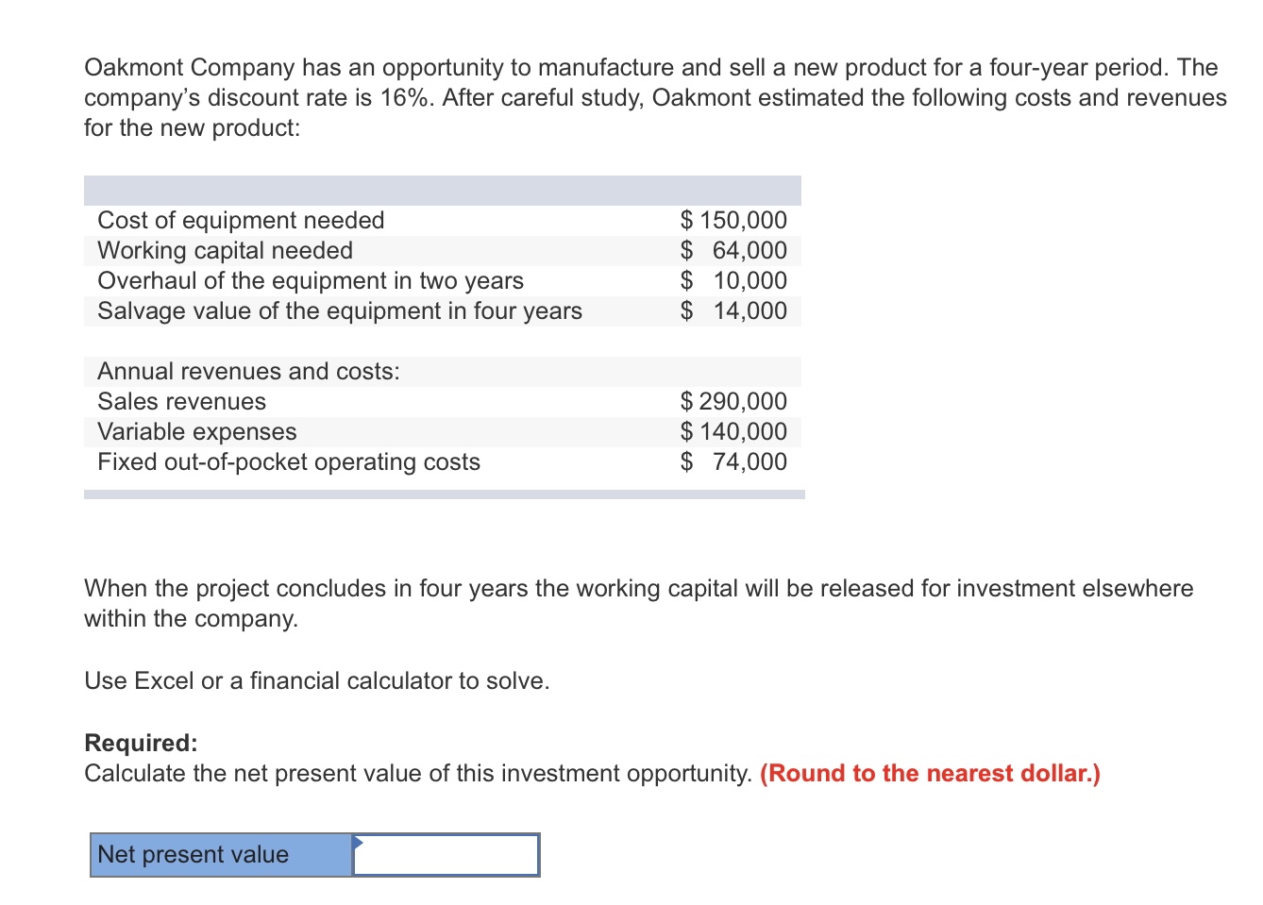Click the Net present value input field
Screen dimensions: 1263x905
tap(444, 854)
